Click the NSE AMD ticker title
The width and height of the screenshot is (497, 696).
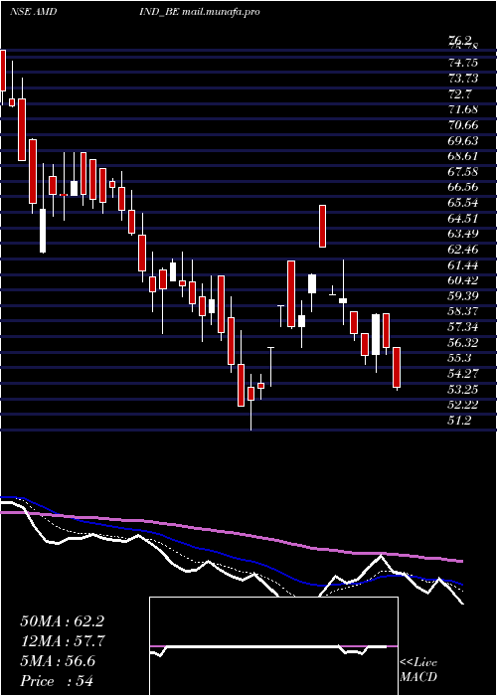(33, 12)
